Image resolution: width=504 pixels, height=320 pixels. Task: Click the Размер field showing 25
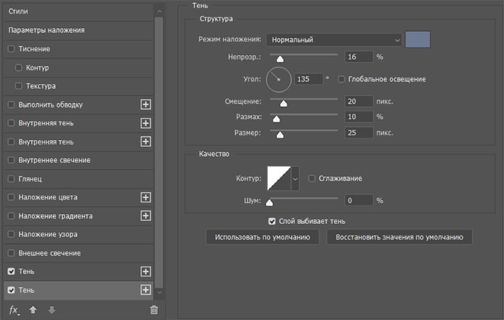point(359,133)
